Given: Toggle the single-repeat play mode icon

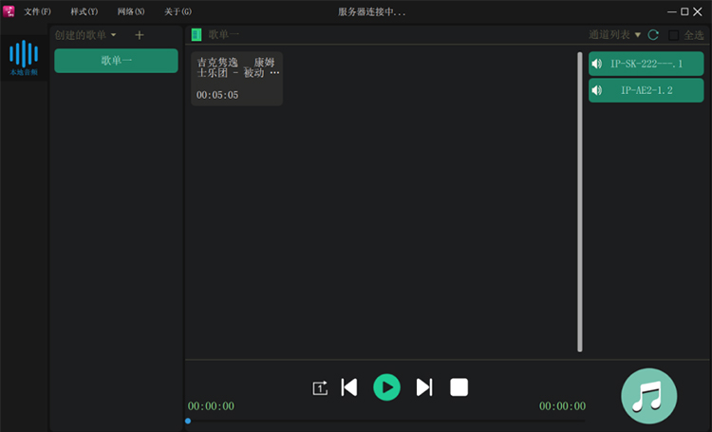Looking at the screenshot, I should 320,387.
